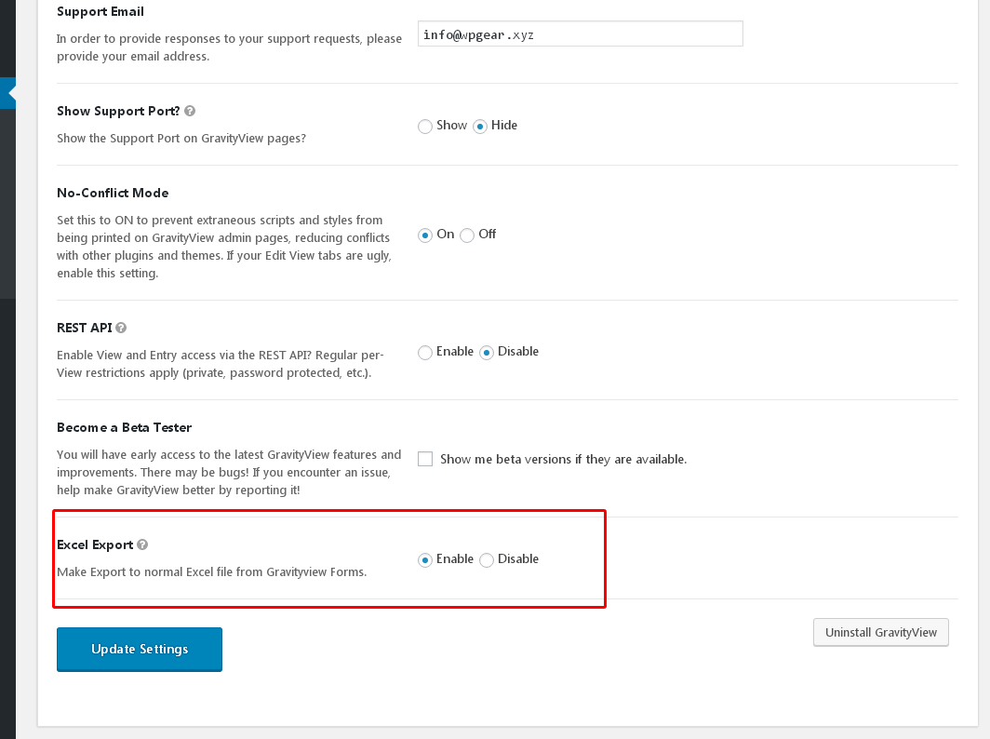990x739 pixels.
Task: Focus the Support Email input field
Action: pyautogui.click(x=581, y=34)
